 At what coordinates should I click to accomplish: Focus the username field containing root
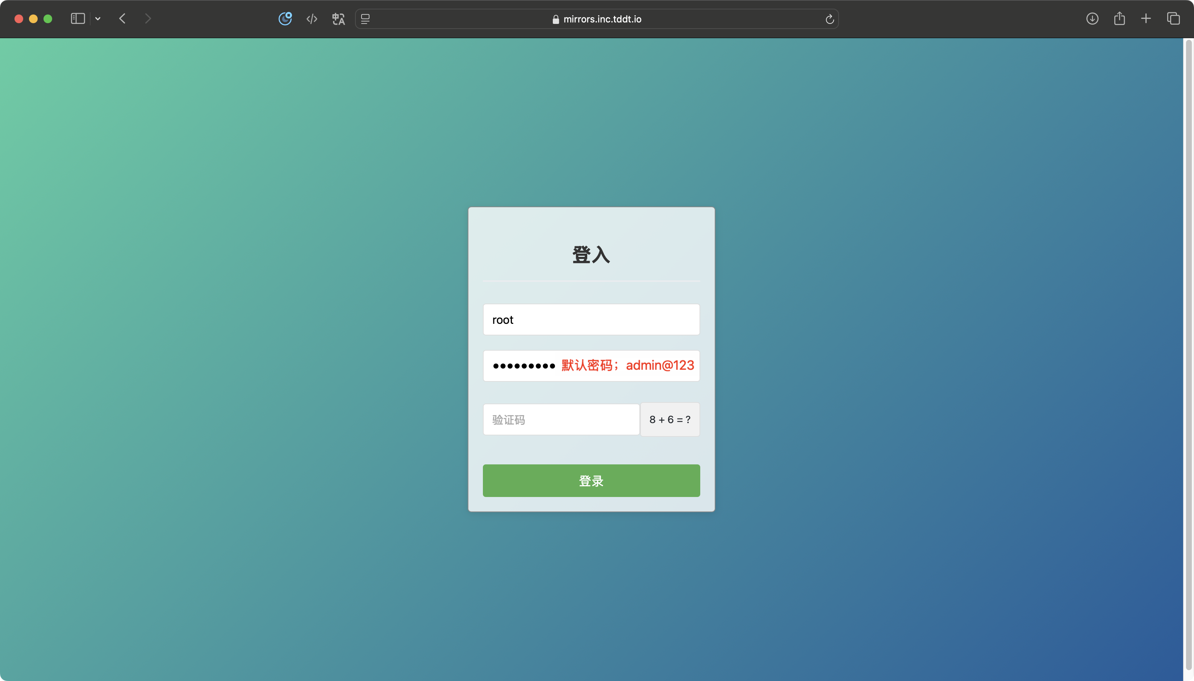point(591,319)
